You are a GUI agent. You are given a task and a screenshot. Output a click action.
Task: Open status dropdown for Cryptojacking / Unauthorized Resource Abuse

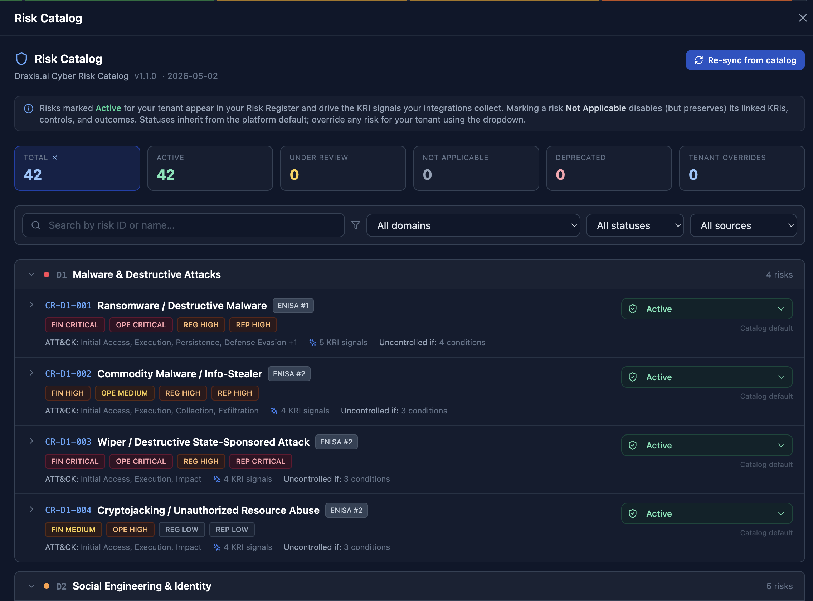[707, 513]
